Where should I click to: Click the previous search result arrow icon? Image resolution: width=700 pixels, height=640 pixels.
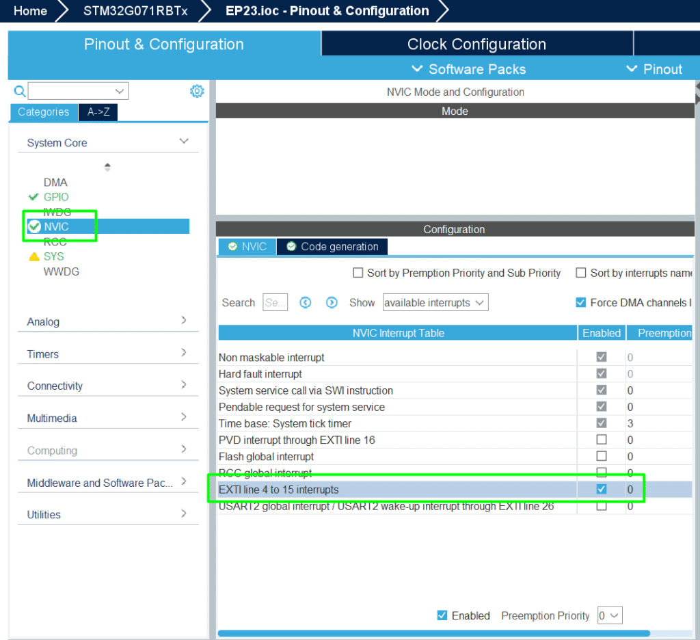306,302
